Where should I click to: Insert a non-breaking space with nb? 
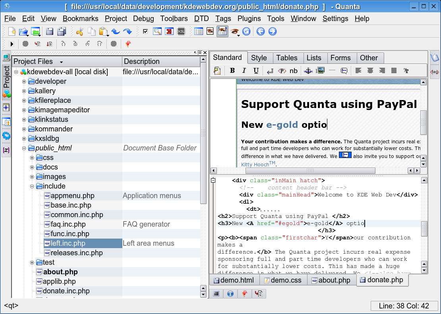click(x=294, y=71)
